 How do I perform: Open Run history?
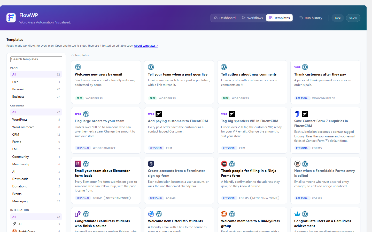[311, 18]
